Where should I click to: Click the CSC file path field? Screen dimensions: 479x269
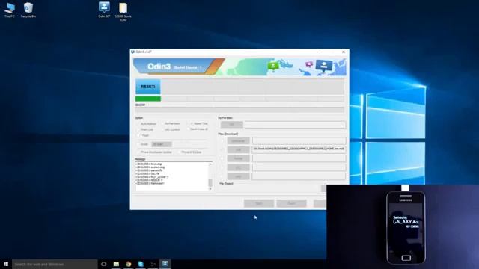tap(299, 167)
